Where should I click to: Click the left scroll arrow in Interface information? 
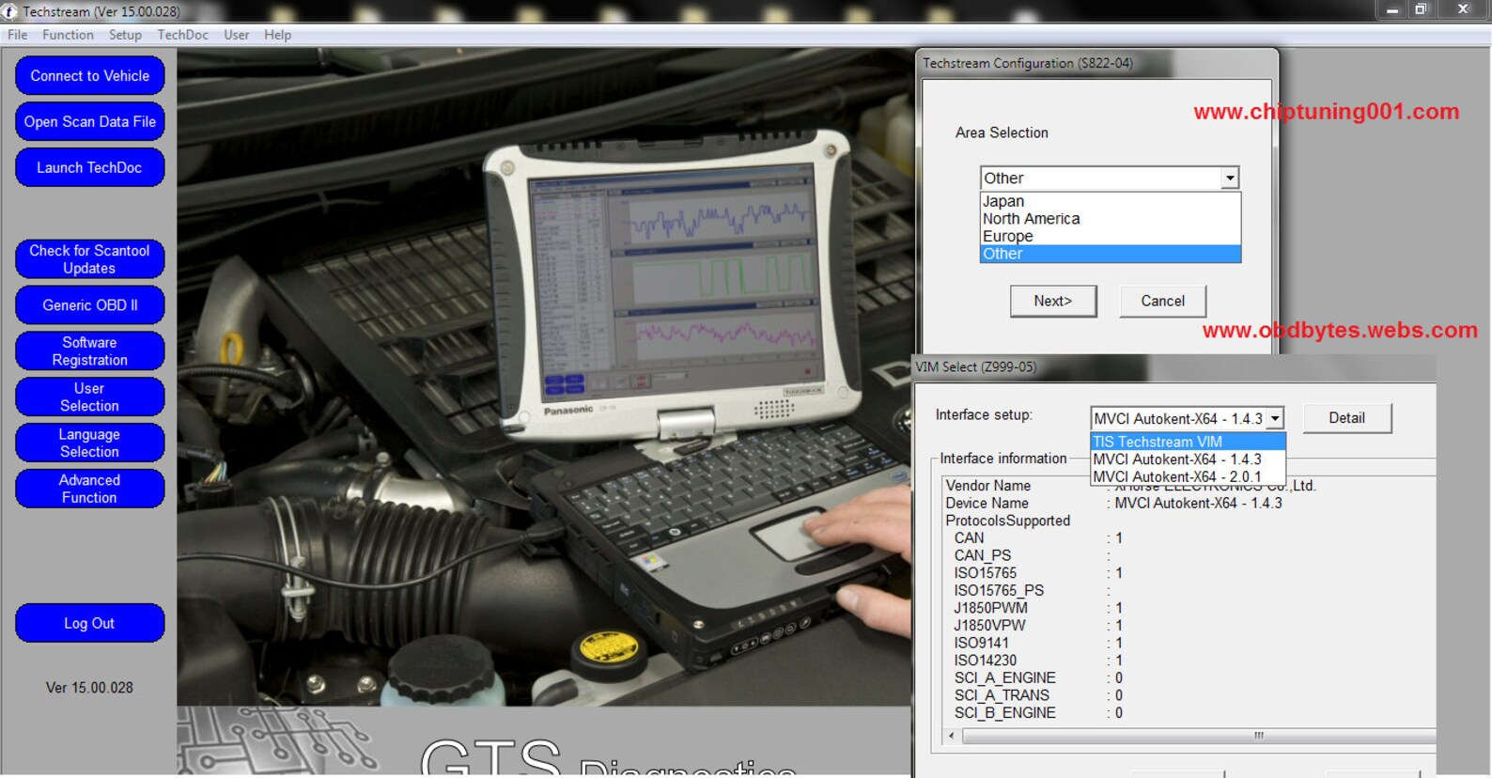click(952, 736)
